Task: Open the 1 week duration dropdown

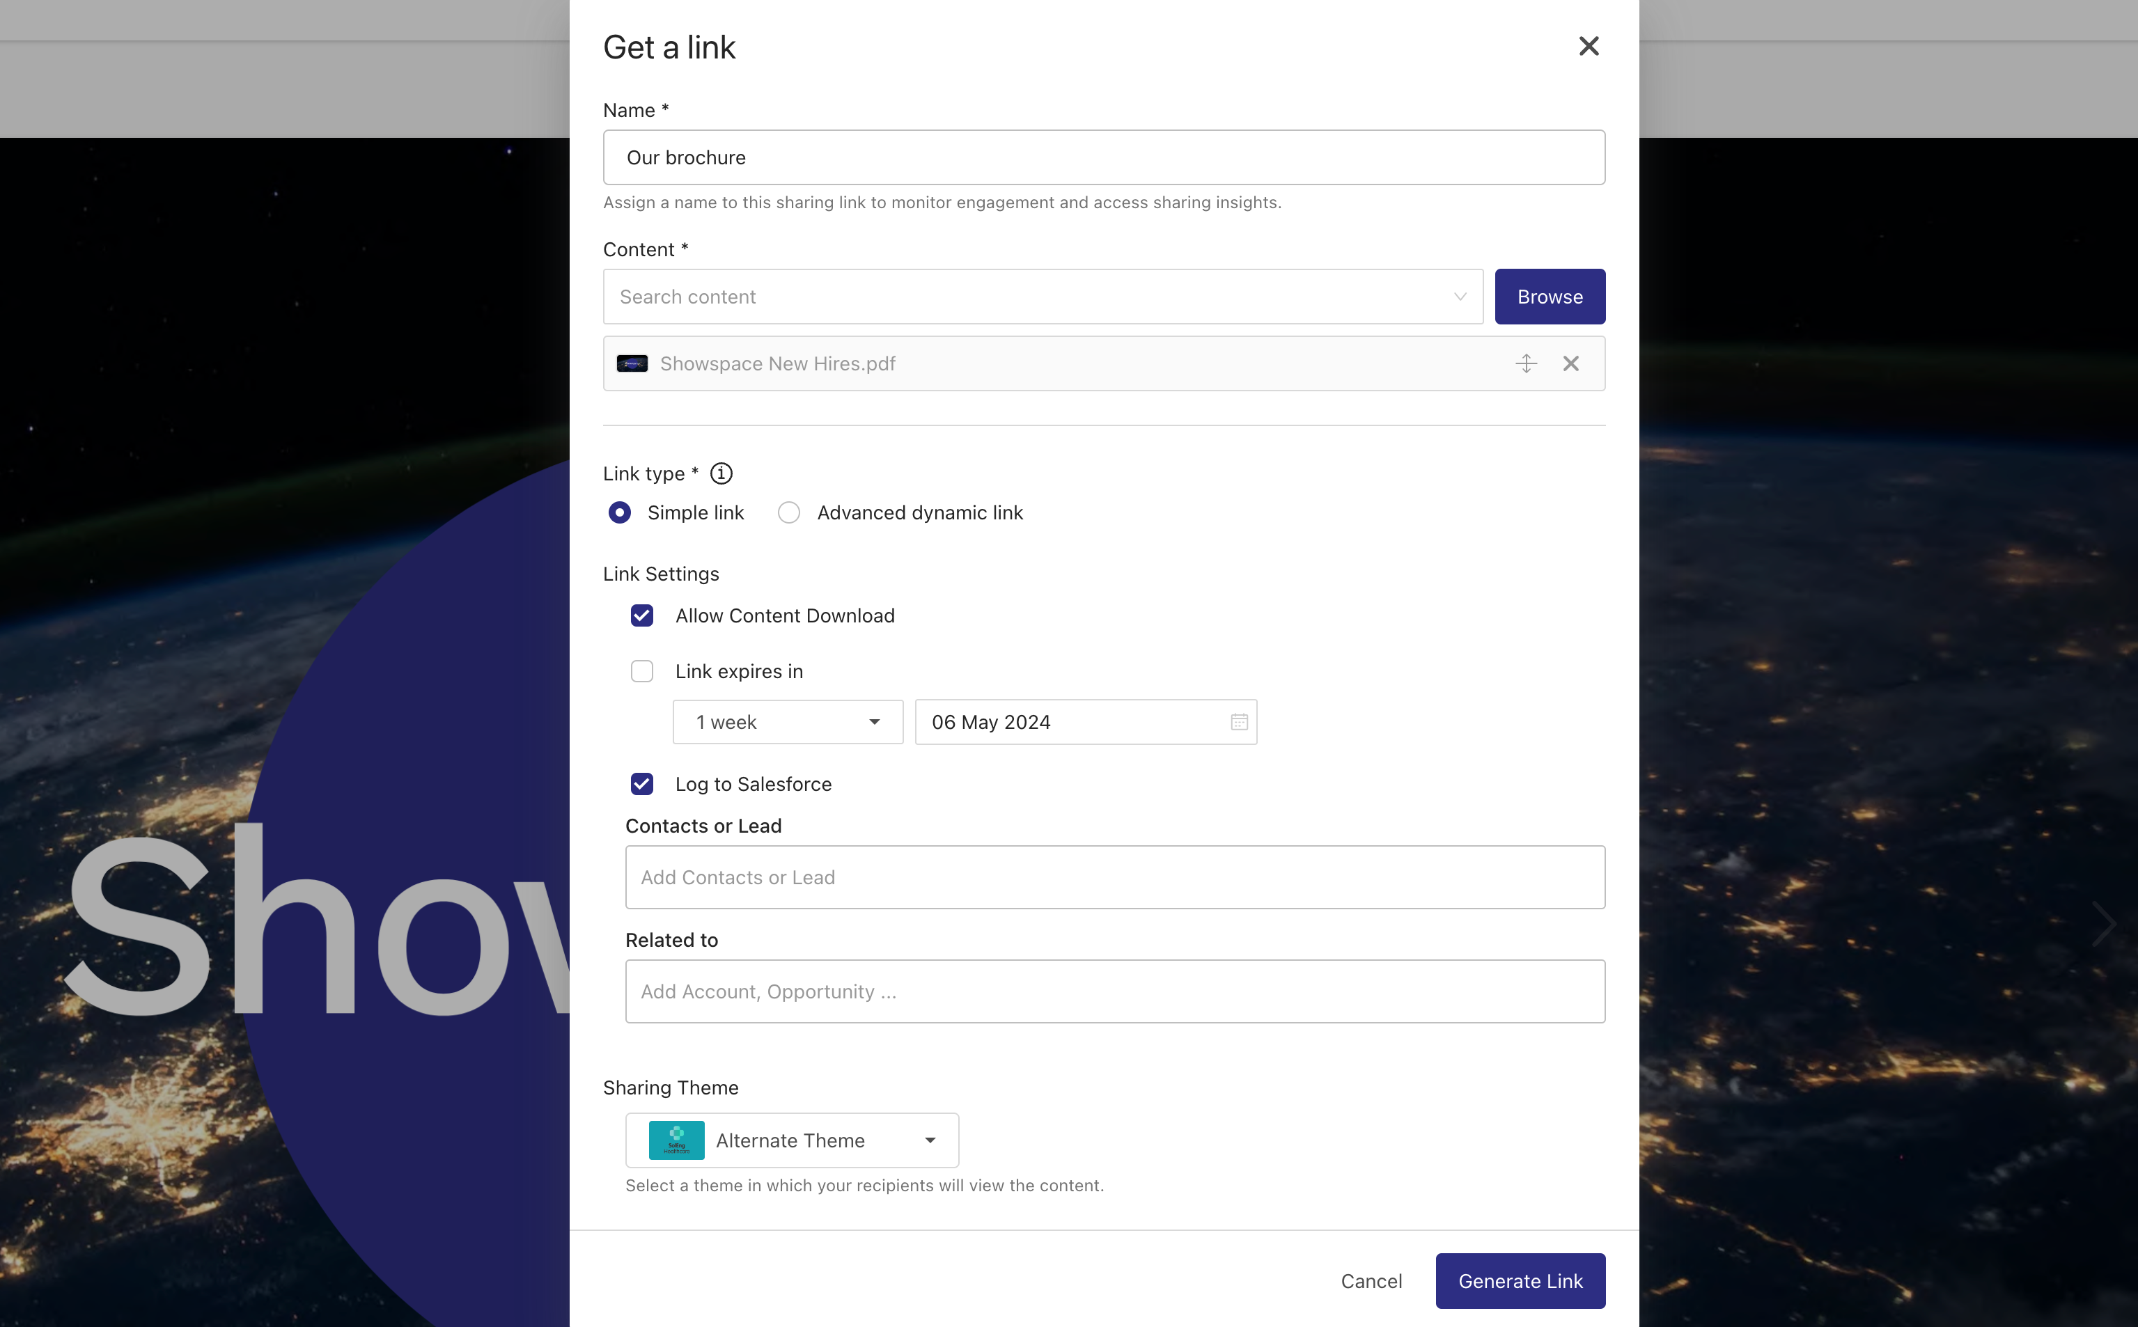Action: tap(788, 721)
